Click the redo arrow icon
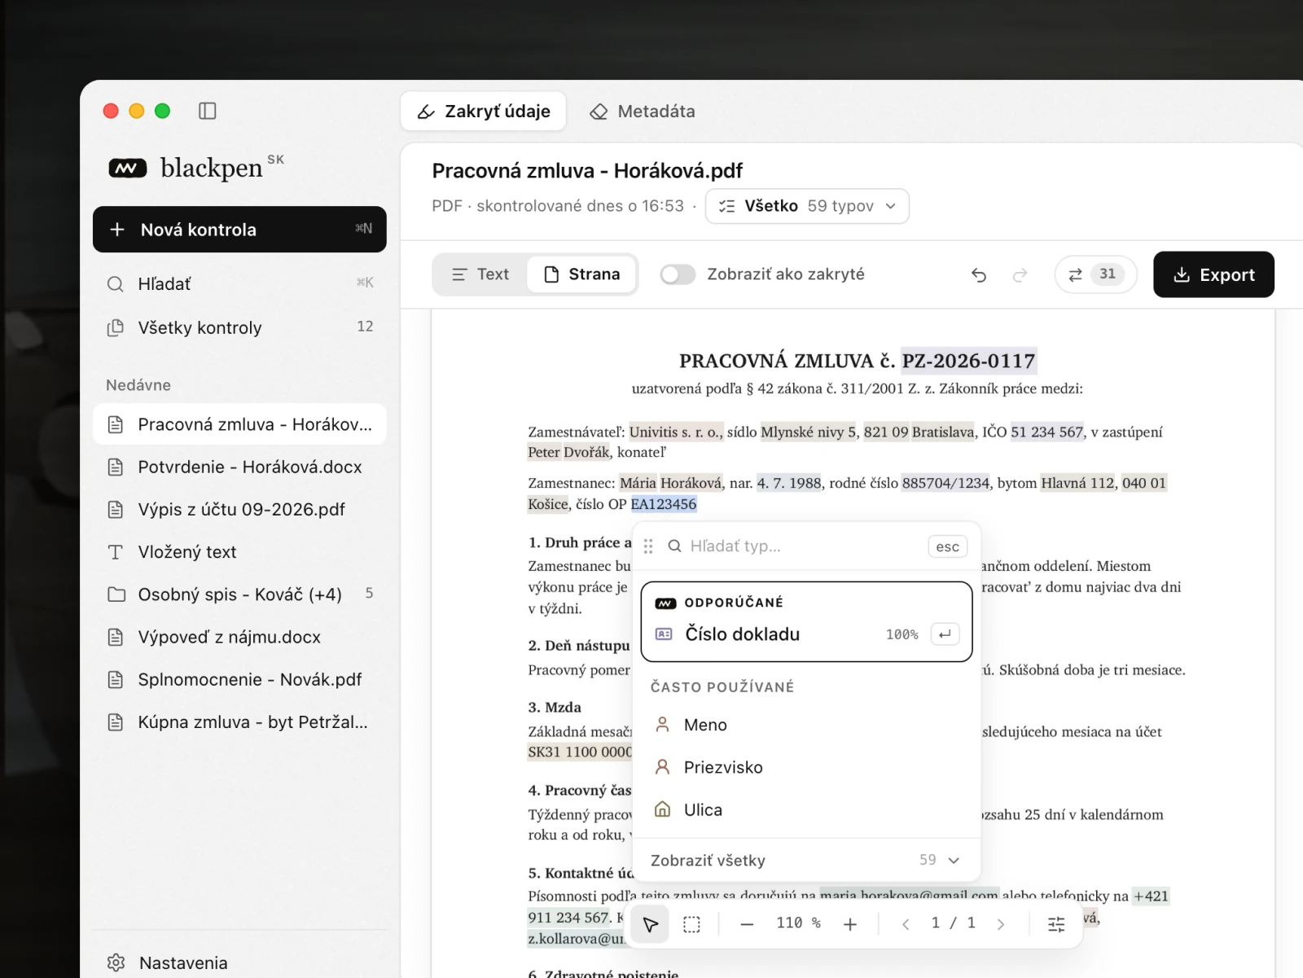Screen dimensions: 1303x978 coord(1020,275)
